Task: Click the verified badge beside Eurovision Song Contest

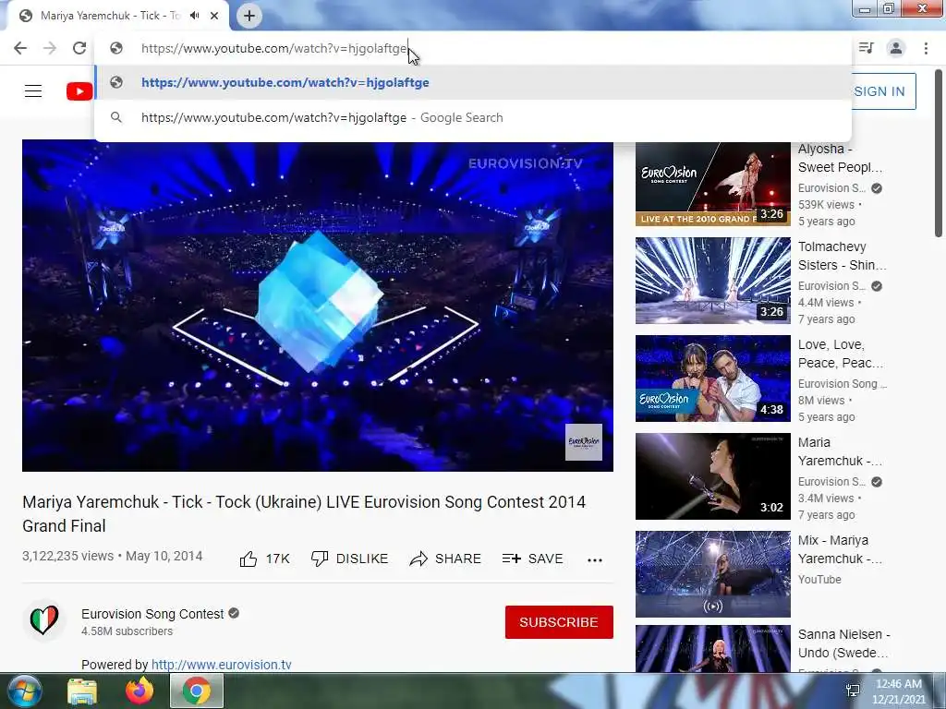Action: (x=234, y=614)
